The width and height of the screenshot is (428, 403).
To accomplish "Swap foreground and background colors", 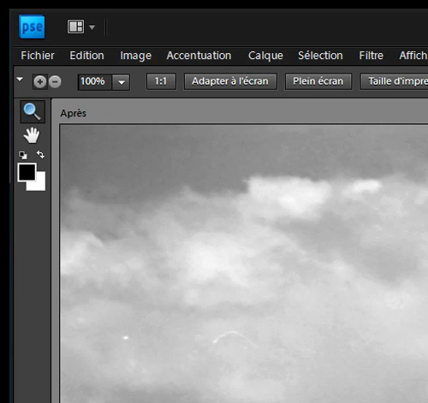I will (x=40, y=155).
